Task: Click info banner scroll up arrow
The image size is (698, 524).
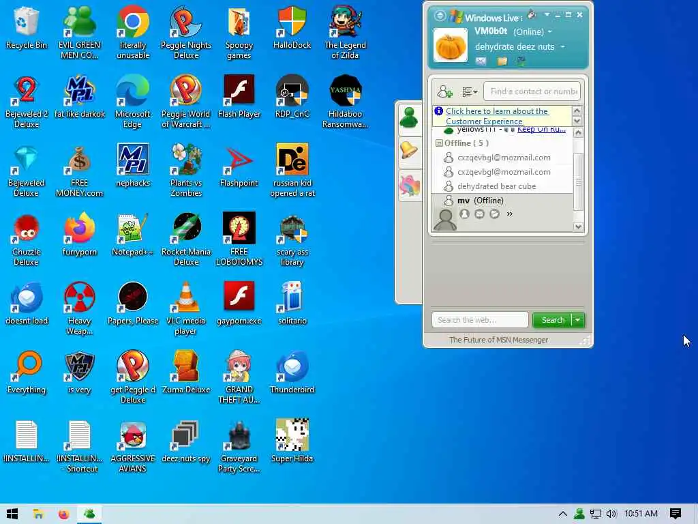Action: [x=577, y=111]
